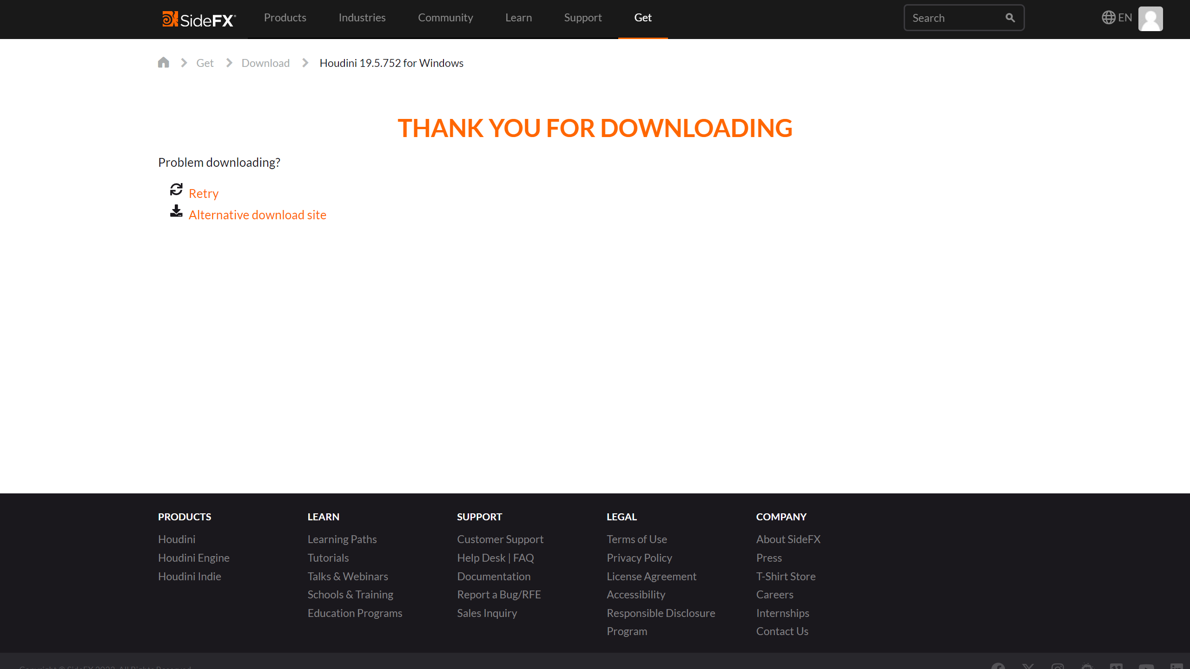Image resolution: width=1190 pixels, height=669 pixels.
Task: Go to Get breadcrumb link
Action: 205,63
